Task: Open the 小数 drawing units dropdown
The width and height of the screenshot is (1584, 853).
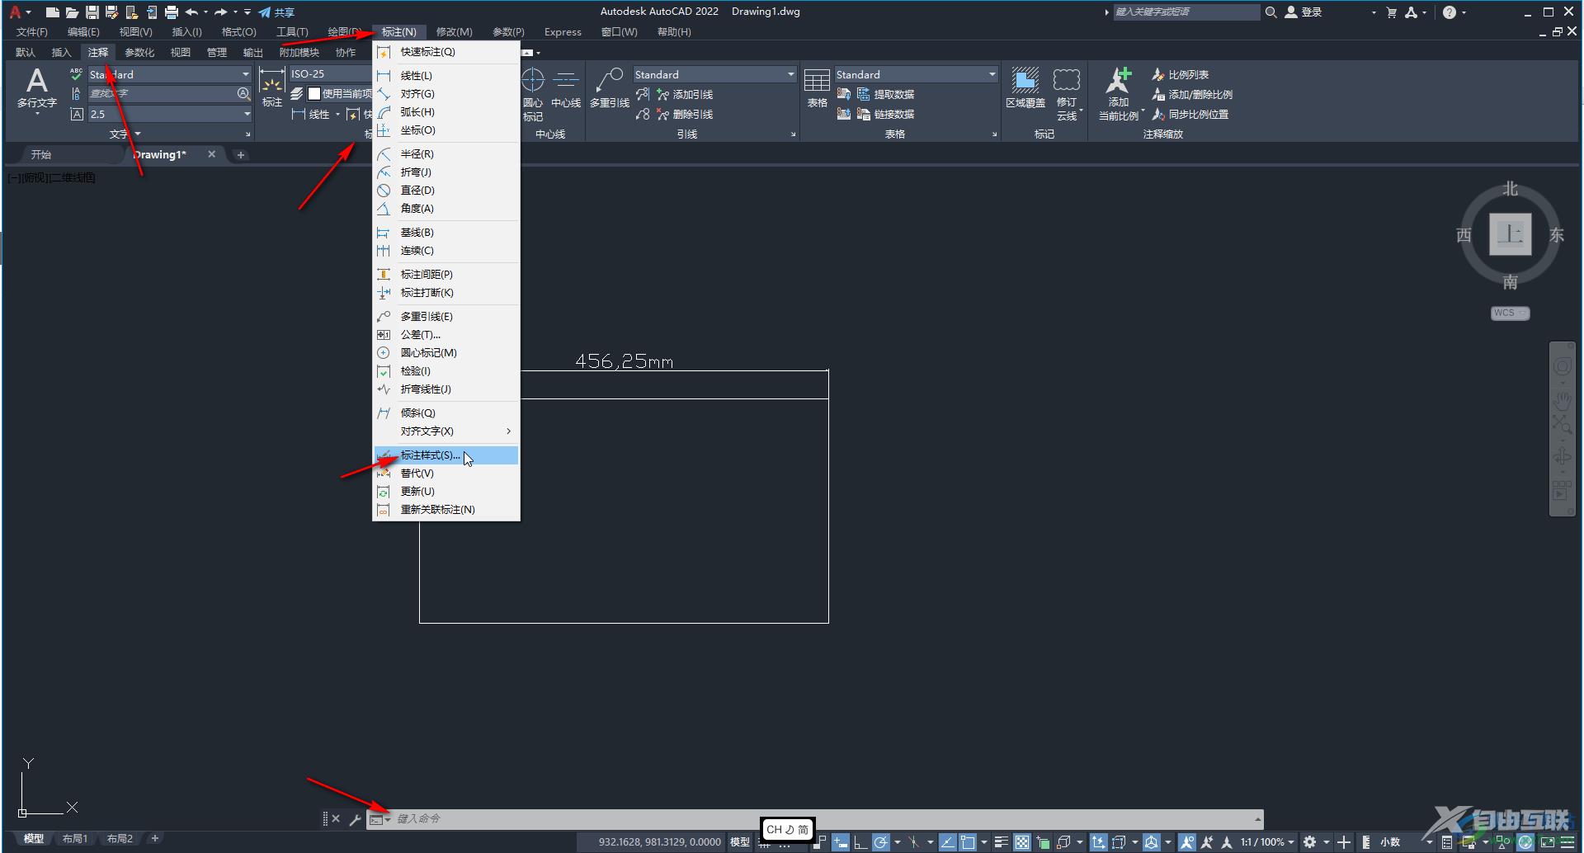Action: point(1396,842)
